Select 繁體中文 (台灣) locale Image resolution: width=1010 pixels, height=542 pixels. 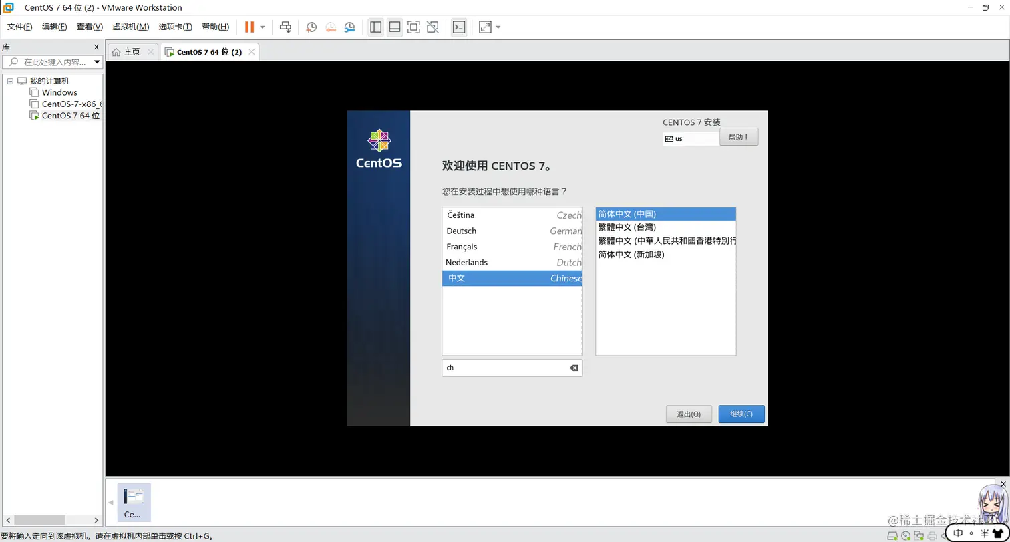pos(665,227)
